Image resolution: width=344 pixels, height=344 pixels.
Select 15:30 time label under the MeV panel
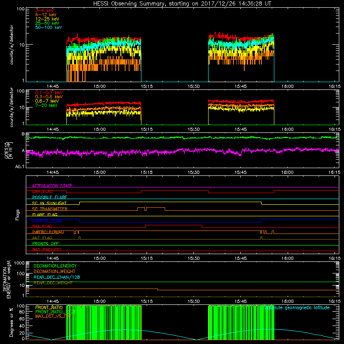tap(194, 129)
